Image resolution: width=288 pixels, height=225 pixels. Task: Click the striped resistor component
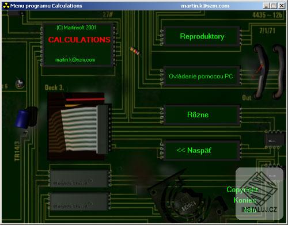tap(136, 51)
